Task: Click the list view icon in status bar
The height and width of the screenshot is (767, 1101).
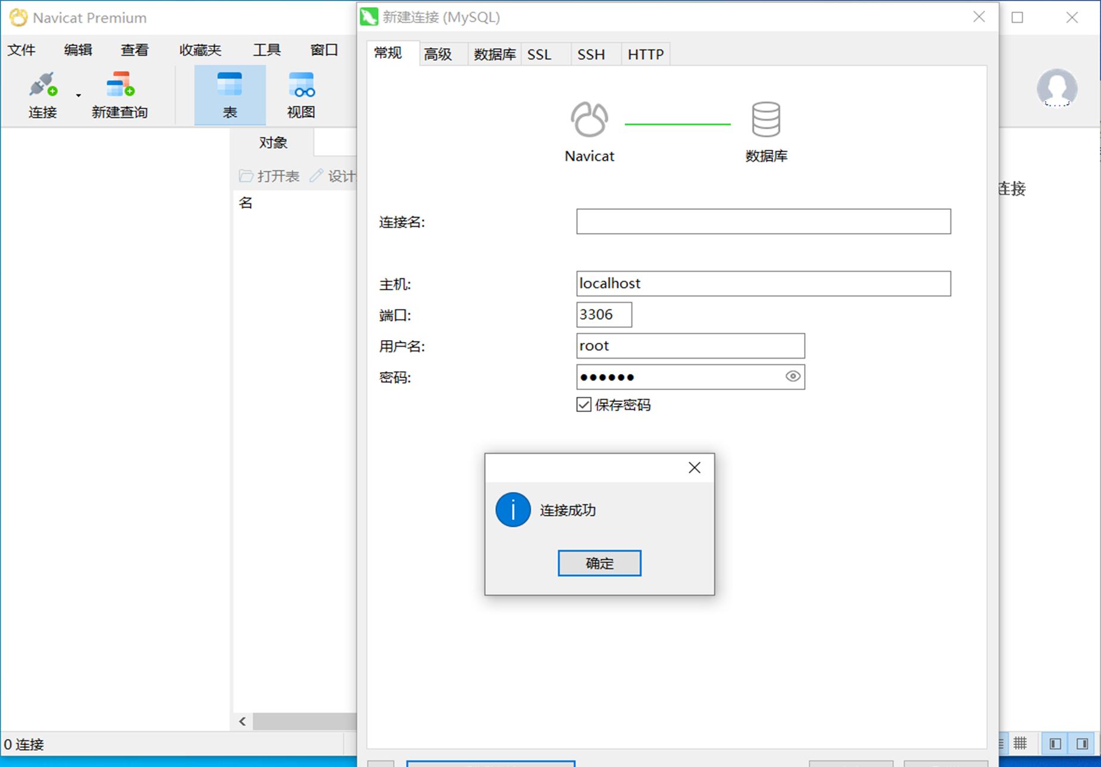Action: (x=1002, y=743)
